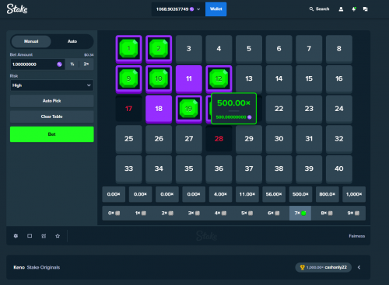
Task: Click the currency coin in bet amount field
Action: (59, 64)
